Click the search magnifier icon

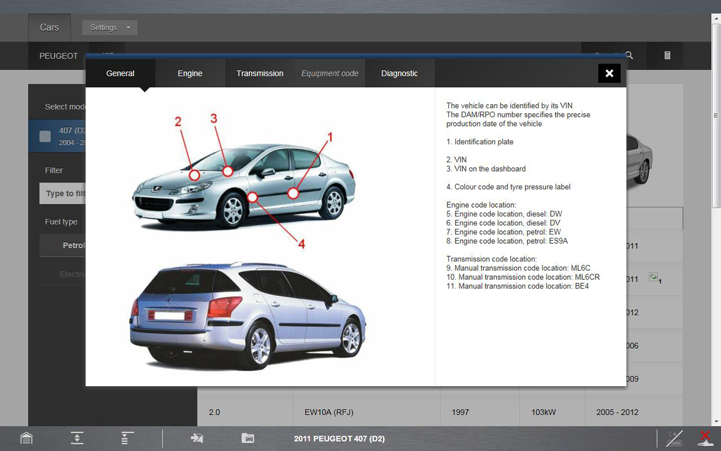click(629, 55)
